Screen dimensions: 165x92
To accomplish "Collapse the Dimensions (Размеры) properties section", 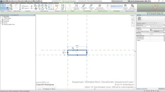I will click(164, 33).
